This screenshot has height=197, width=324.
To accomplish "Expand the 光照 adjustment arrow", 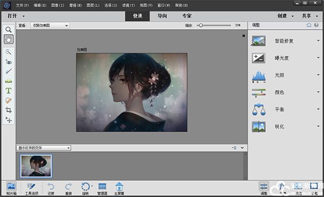I will click(x=318, y=75).
